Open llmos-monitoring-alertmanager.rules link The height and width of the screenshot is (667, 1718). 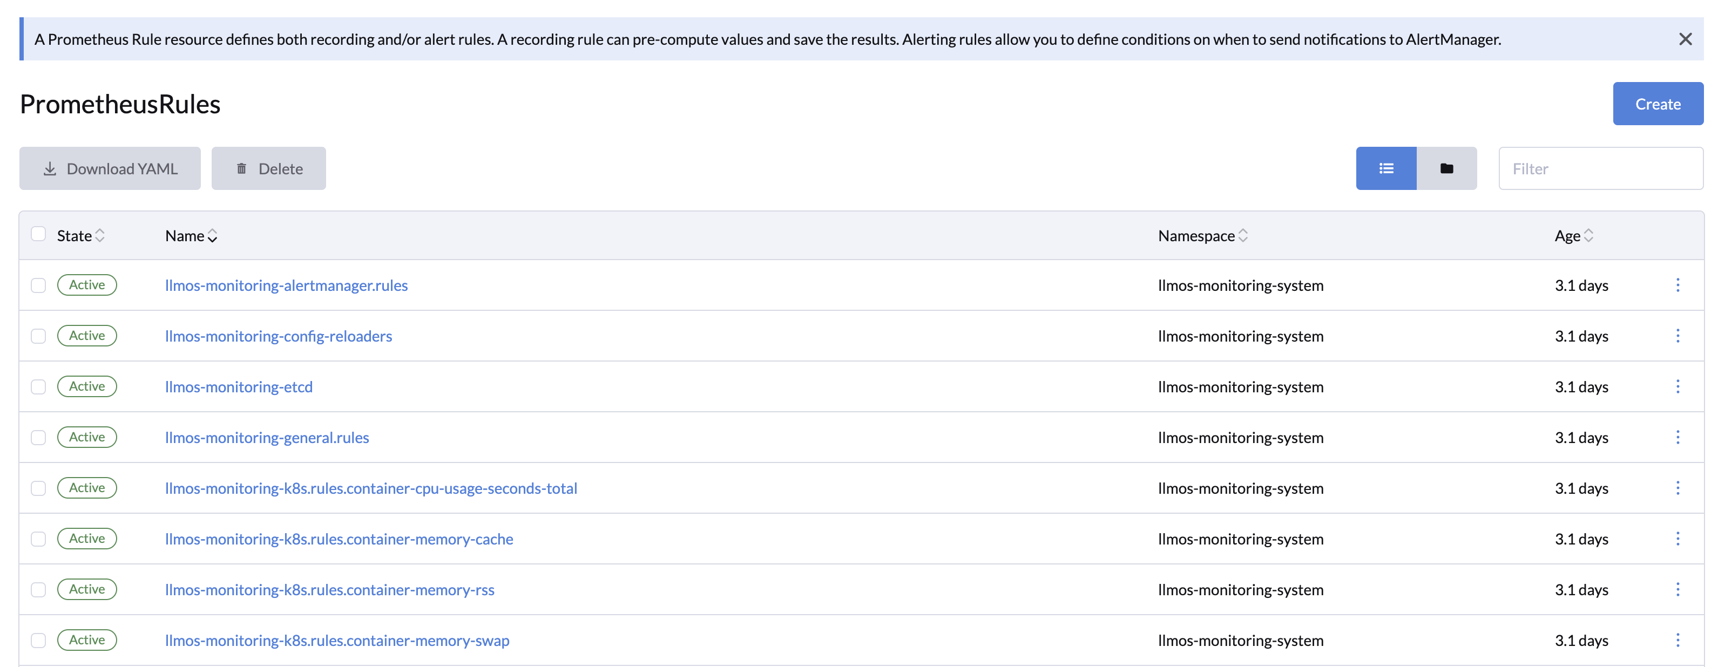(x=286, y=285)
